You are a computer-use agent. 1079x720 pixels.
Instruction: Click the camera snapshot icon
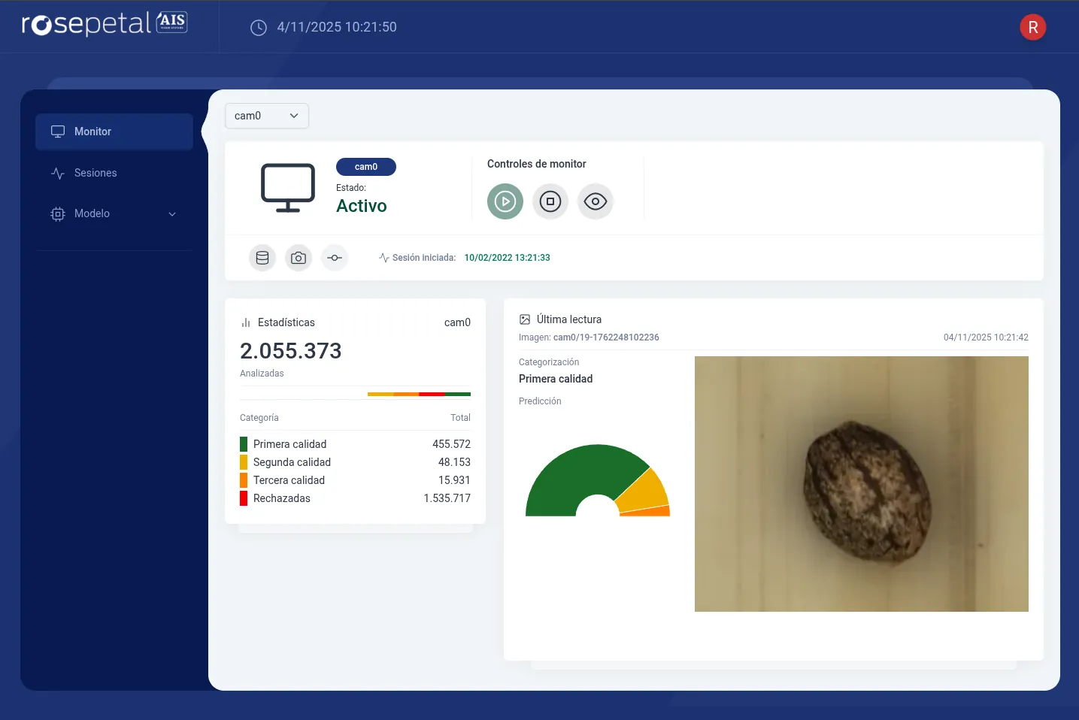(x=299, y=258)
